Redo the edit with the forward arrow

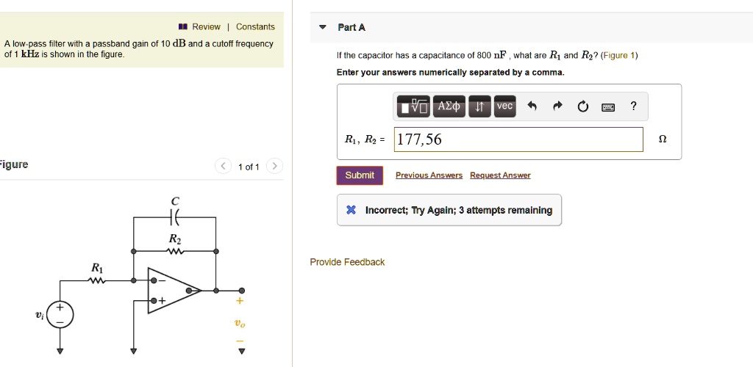click(557, 106)
